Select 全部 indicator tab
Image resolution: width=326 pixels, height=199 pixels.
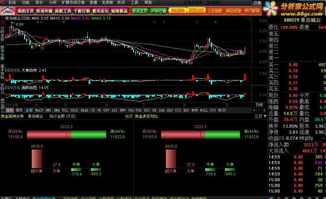pos(29,110)
